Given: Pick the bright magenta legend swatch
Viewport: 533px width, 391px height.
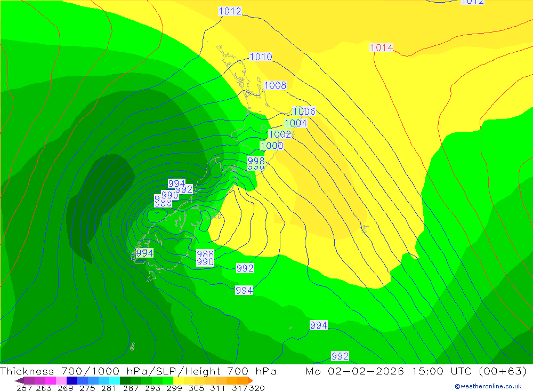Looking at the screenshot, I should click(x=51, y=380).
